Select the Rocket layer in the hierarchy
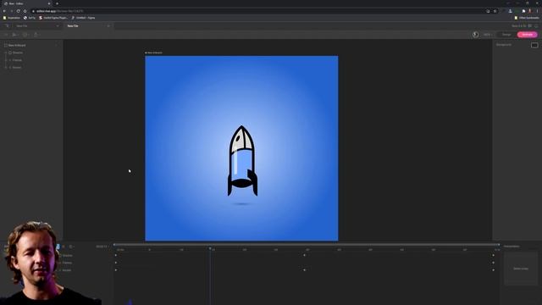 pyautogui.click(x=17, y=68)
